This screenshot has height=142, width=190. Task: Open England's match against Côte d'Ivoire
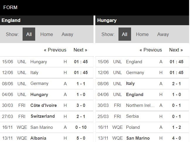[x=43, y=105]
